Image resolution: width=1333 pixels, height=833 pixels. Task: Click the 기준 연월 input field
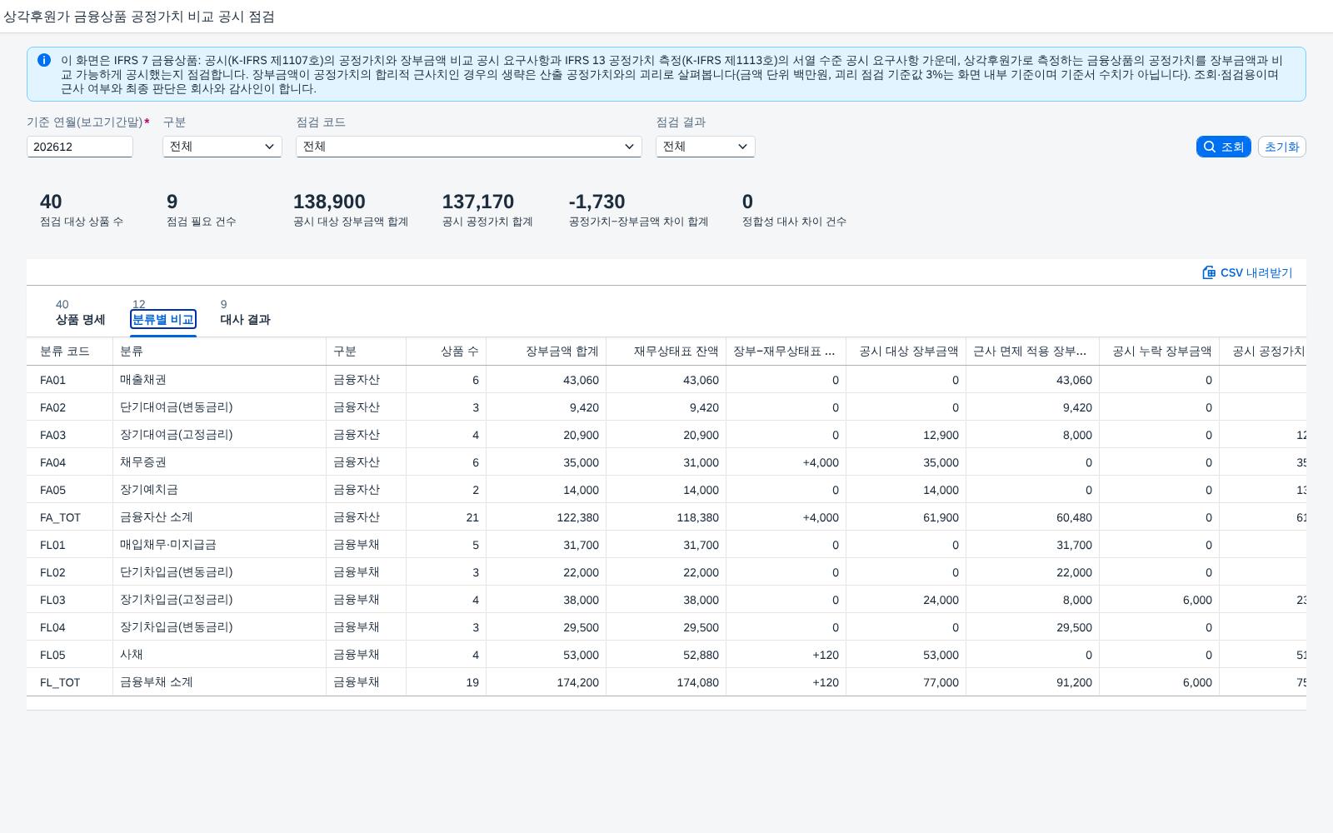80,147
